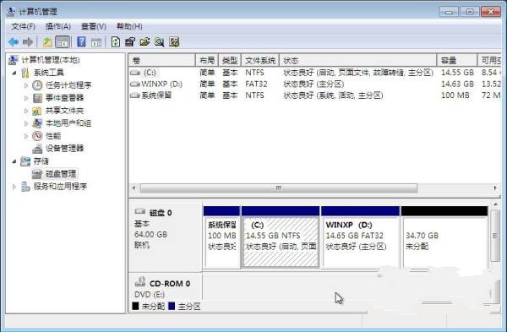Click the horizontal scrollbar thumb in volume list
Viewport: 507px width, 332px height.
coord(278,188)
